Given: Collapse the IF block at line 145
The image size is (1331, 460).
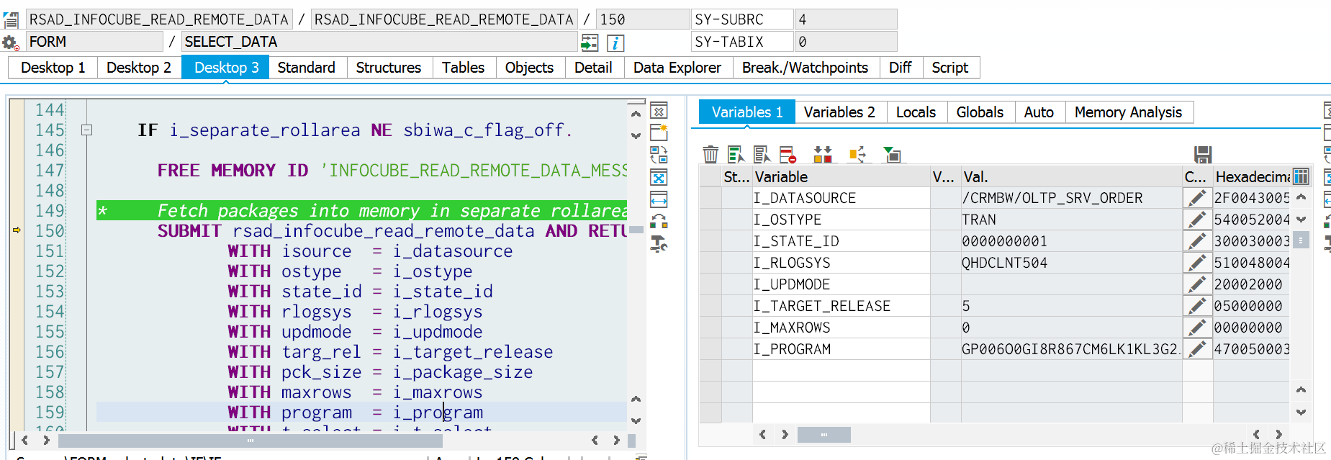Looking at the screenshot, I should (86, 130).
